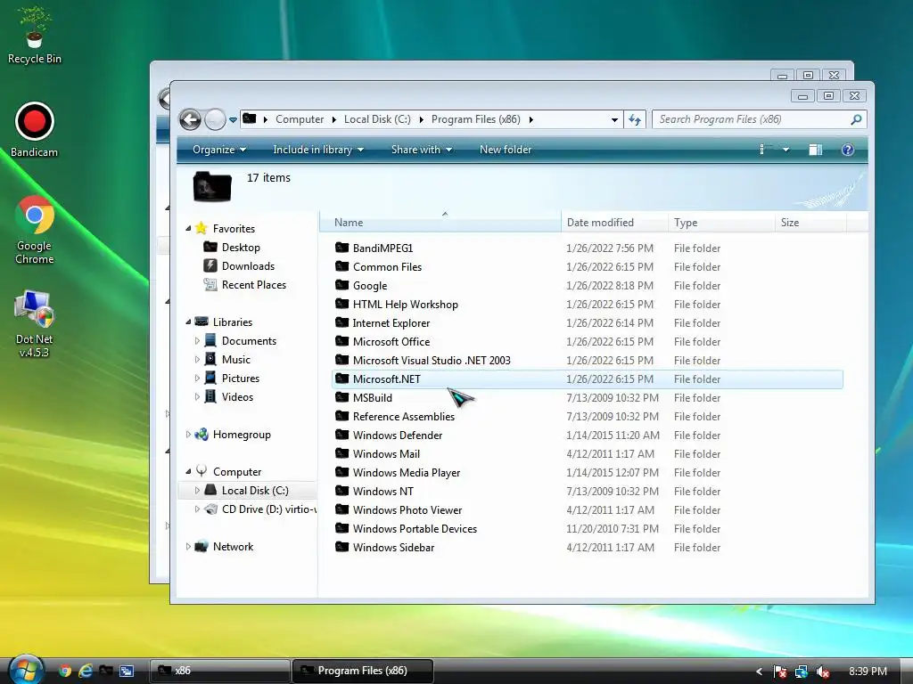The image size is (913, 684).
Task: Switch to the x86 taskbar window
Action: [220, 671]
